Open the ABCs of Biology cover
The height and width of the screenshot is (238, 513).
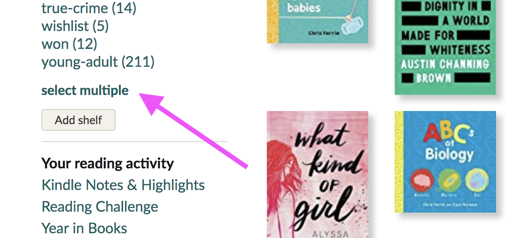click(445, 162)
